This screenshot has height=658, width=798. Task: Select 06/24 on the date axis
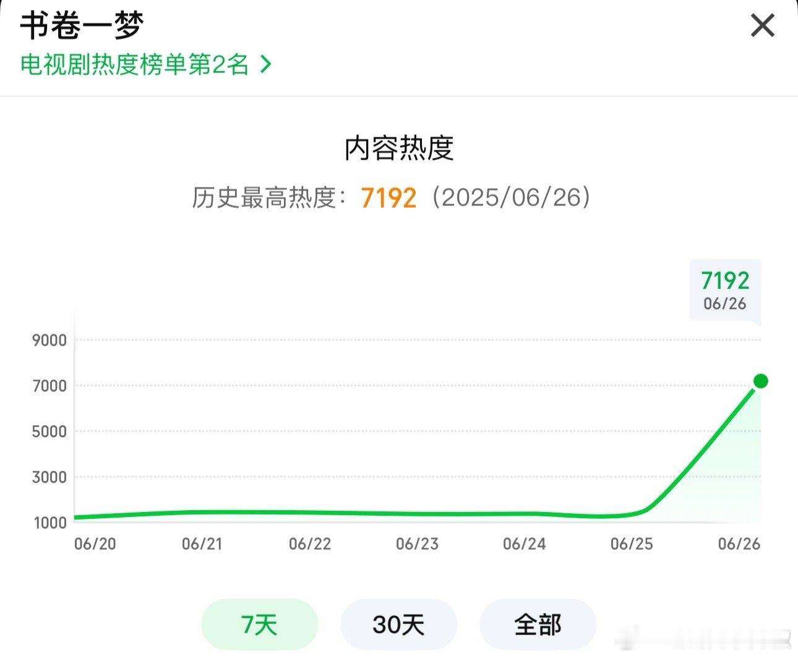(525, 544)
